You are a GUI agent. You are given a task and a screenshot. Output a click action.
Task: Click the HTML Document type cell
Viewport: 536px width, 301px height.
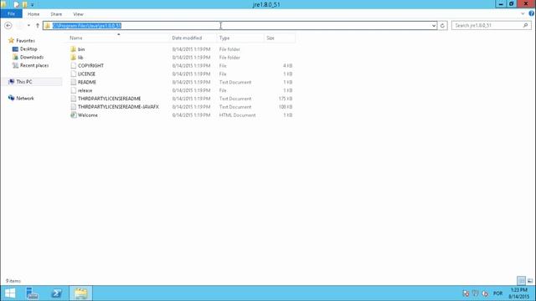pyautogui.click(x=237, y=115)
